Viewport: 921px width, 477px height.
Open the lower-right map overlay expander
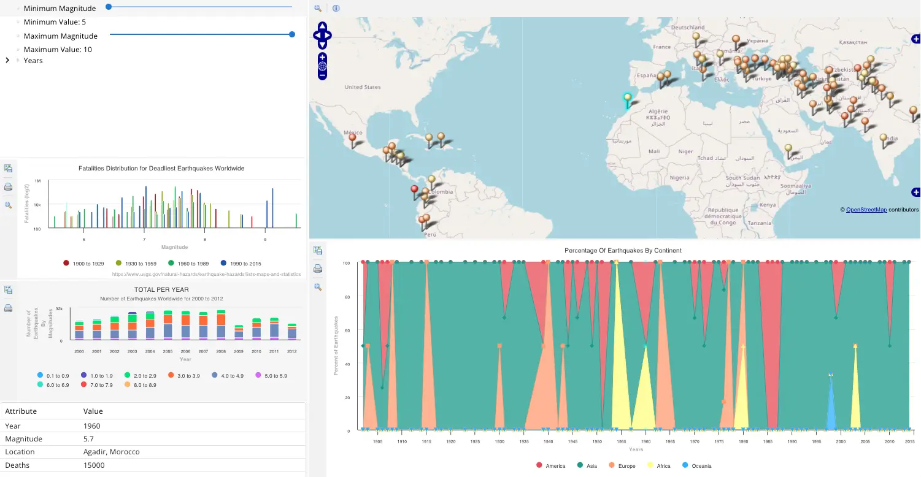915,192
